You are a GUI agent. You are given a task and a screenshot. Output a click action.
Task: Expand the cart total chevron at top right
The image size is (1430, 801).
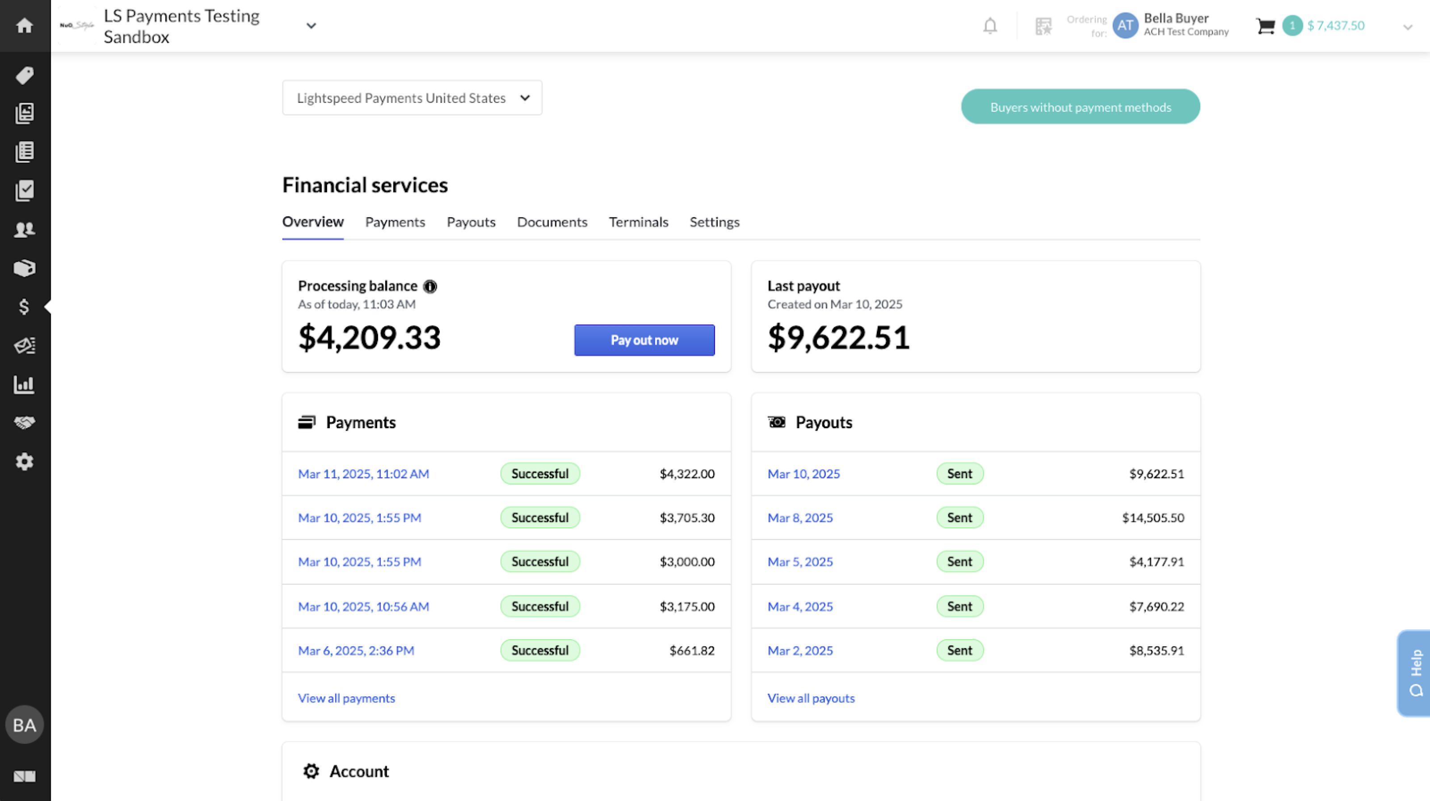[x=1408, y=27]
